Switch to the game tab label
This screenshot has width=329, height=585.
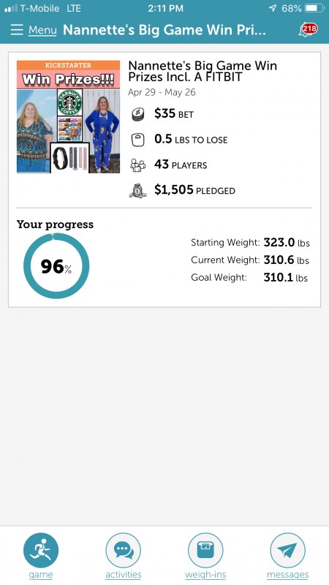tap(41, 575)
